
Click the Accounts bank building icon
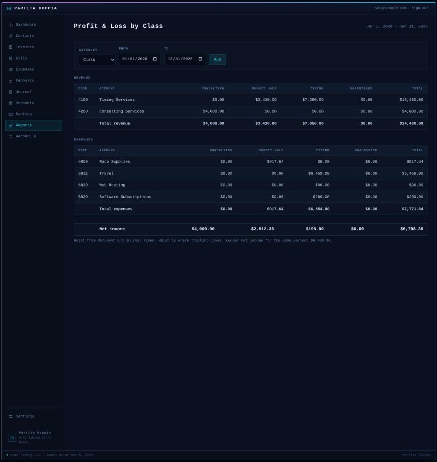(10, 103)
